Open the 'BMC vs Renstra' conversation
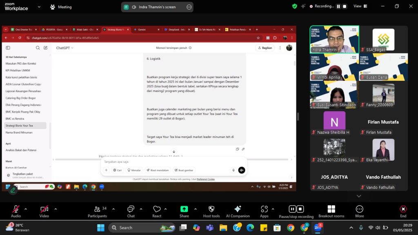This screenshot has width=418, height=235. coord(14,118)
